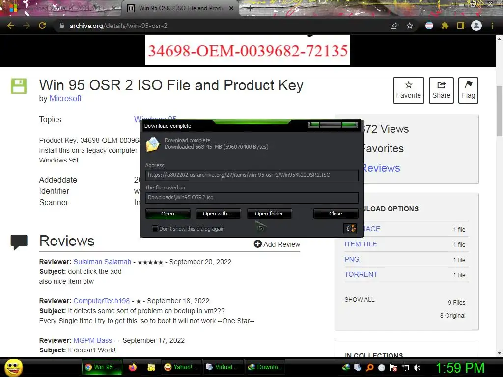This screenshot has width=503, height=377.
Task: Click Open folder in download dialog
Action: coord(269,214)
